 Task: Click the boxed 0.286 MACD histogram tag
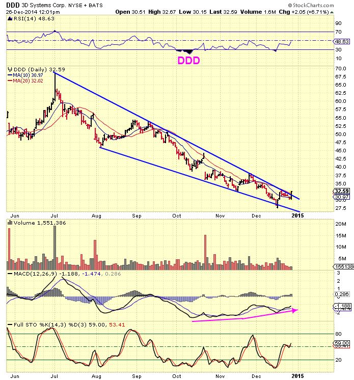342,294
